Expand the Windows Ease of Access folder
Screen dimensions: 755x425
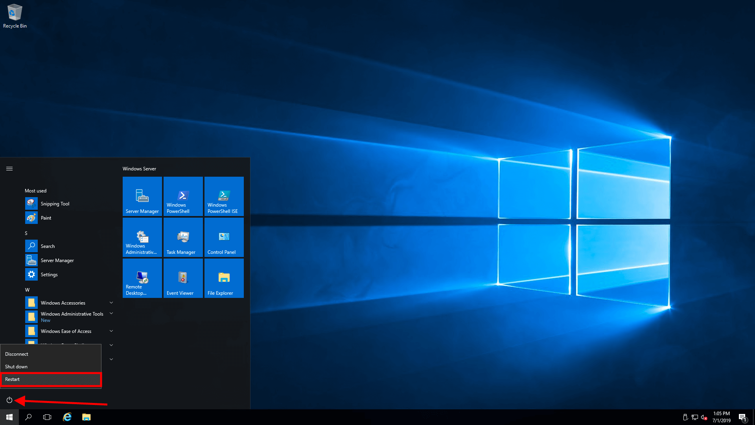[x=69, y=331]
